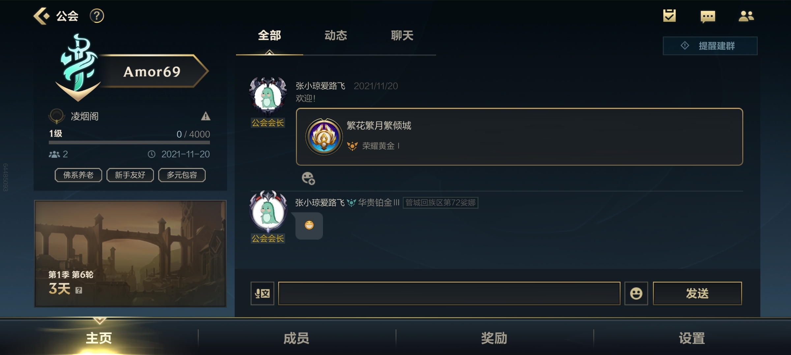The image size is (791, 355).
Task: Open the emoji picker next to send
Action: tap(636, 293)
